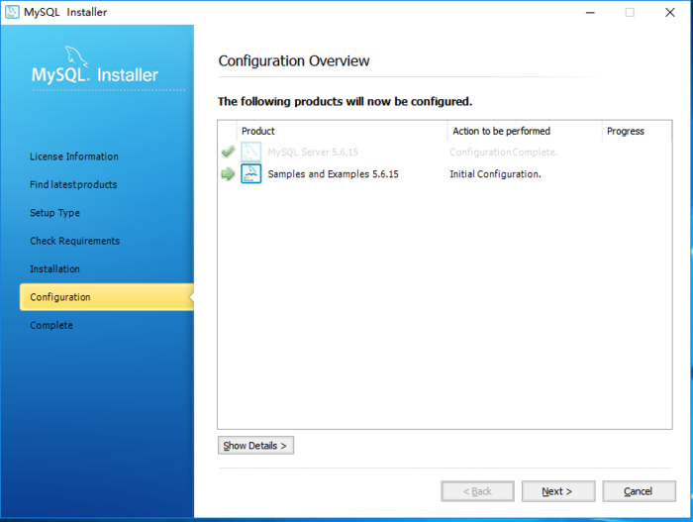Click the green checkmark beside MySQL Server 5.6.15
Screen dimensions: 693x522
tap(228, 153)
